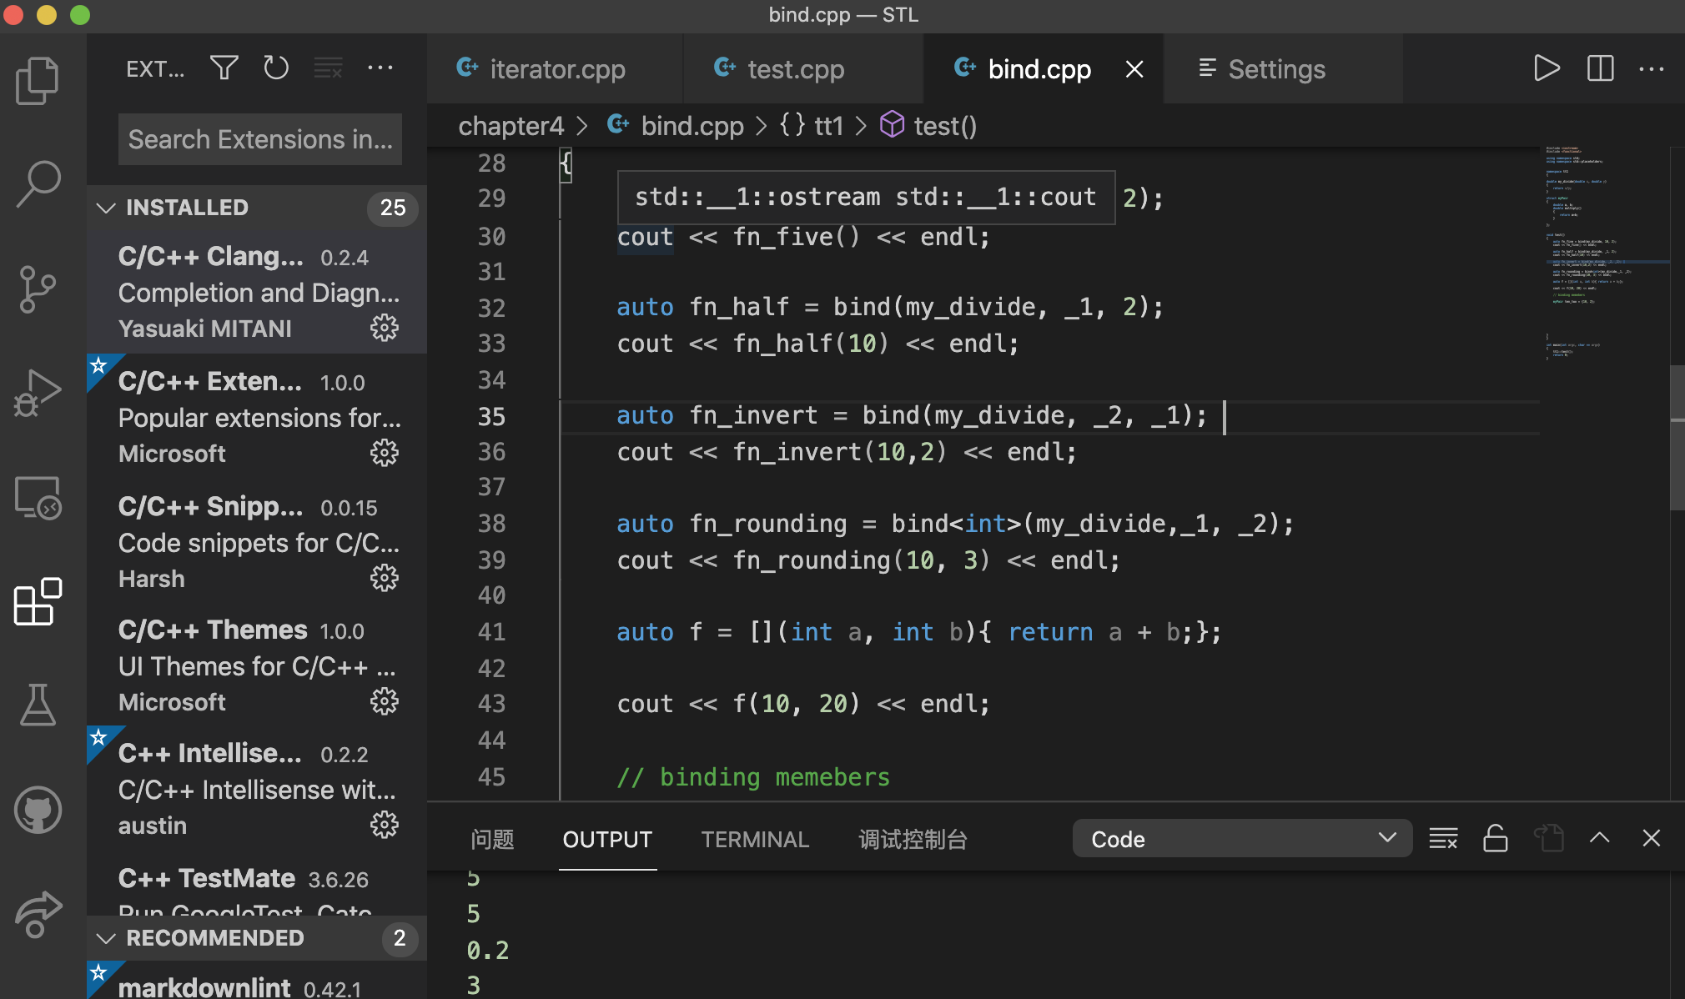Refresh the extensions list
This screenshot has height=999, width=1685.
(276, 68)
